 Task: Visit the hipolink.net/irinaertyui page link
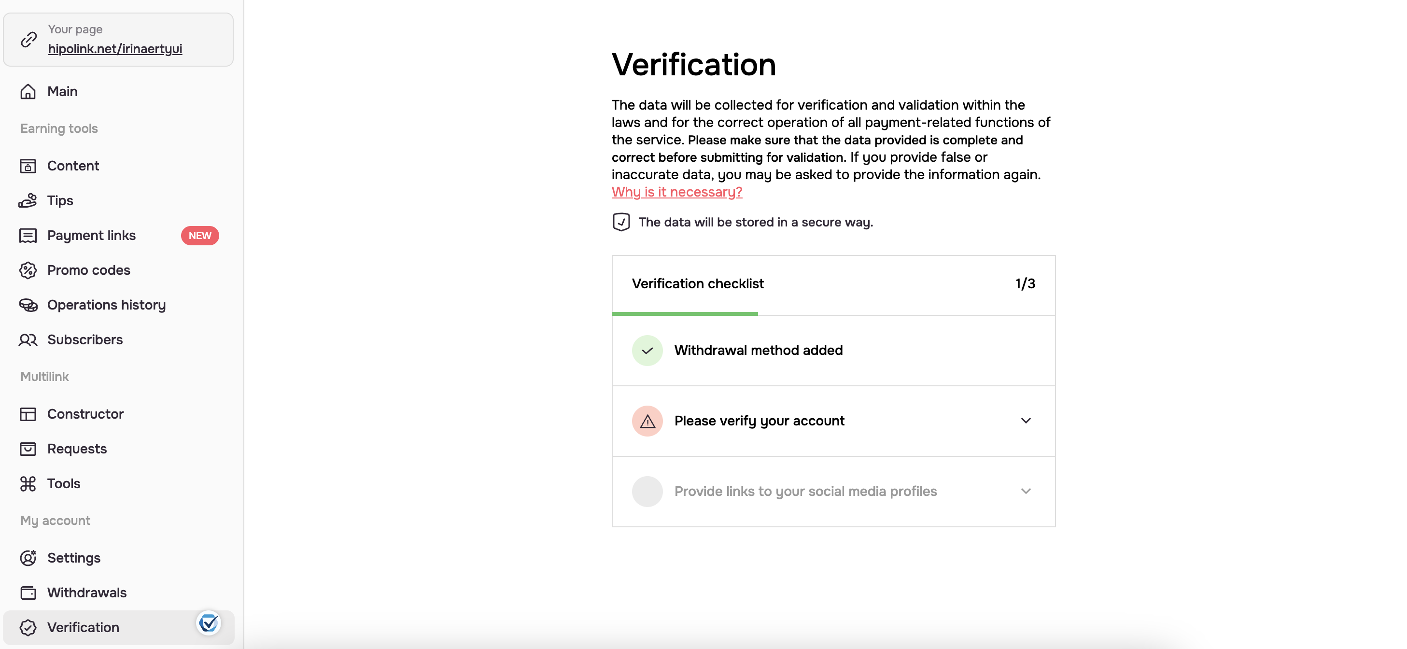coord(115,49)
